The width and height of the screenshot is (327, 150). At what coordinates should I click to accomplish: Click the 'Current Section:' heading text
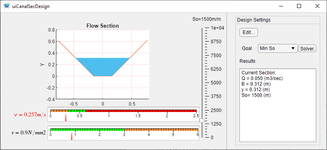[259, 73]
